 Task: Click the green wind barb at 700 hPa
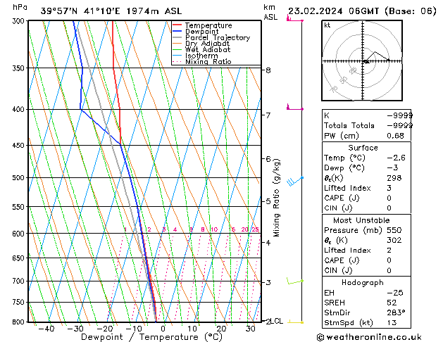pyautogui.click(x=294, y=281)
